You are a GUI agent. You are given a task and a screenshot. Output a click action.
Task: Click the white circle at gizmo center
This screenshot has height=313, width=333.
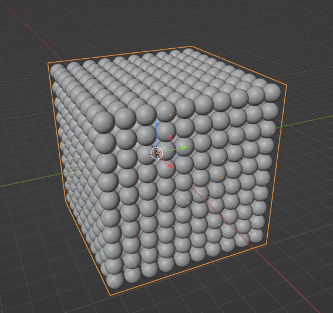click(x=157, y=153)
